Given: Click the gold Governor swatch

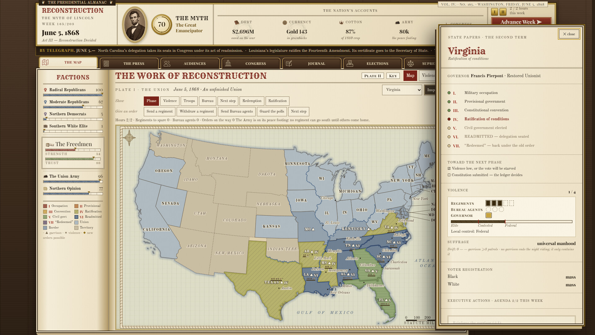Looking at the screenshot, I should 489,215.
